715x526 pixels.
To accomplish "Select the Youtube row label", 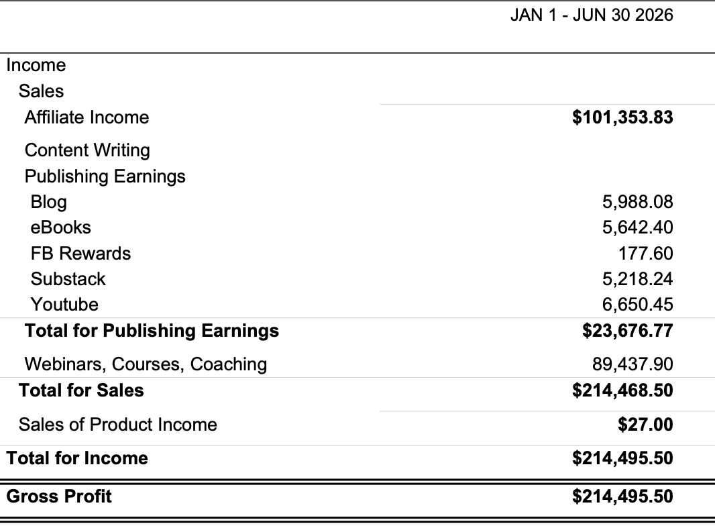I will click(x=64, y=305).
